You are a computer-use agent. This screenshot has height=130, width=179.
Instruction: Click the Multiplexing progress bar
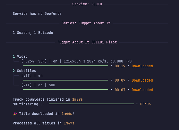point(91,104)
